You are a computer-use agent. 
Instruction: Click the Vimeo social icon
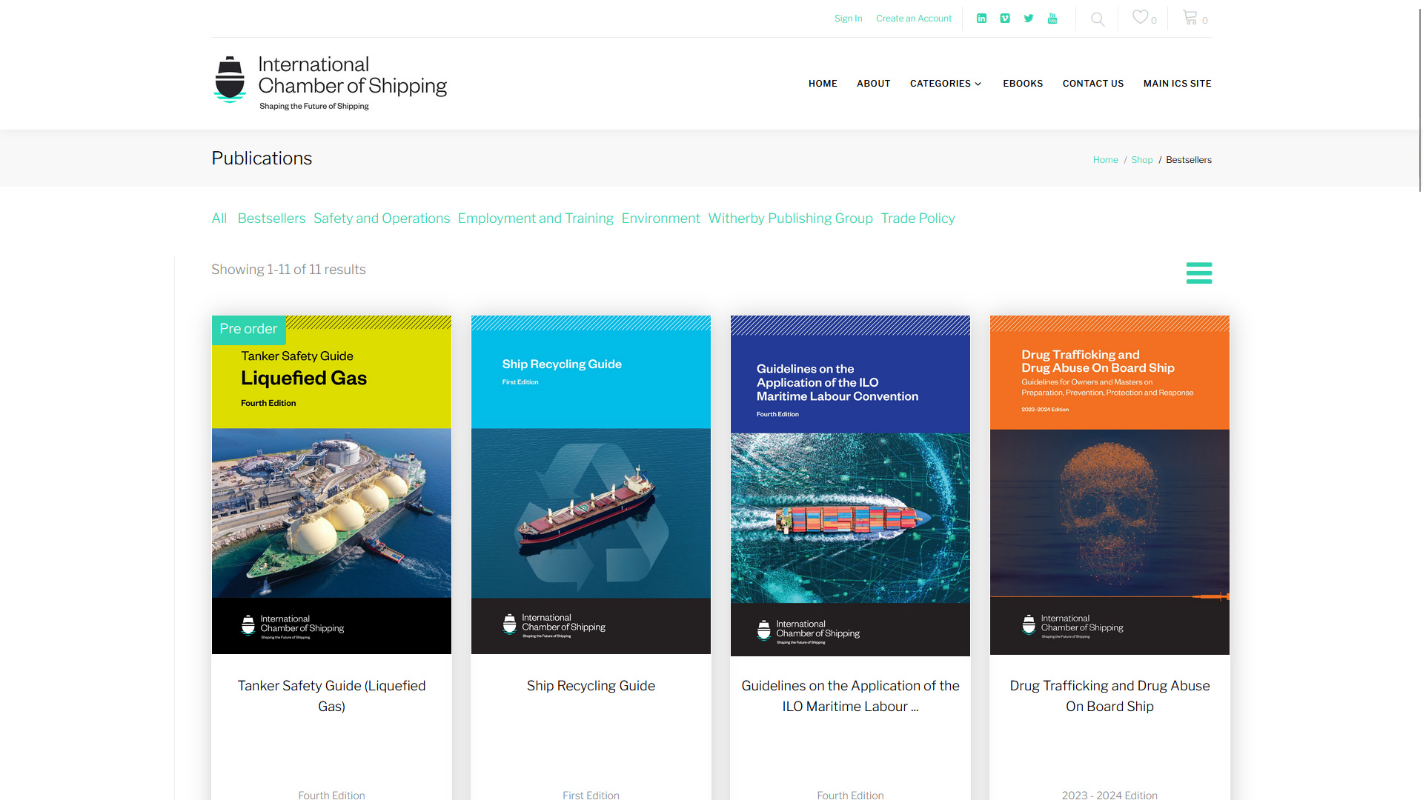1005,19
